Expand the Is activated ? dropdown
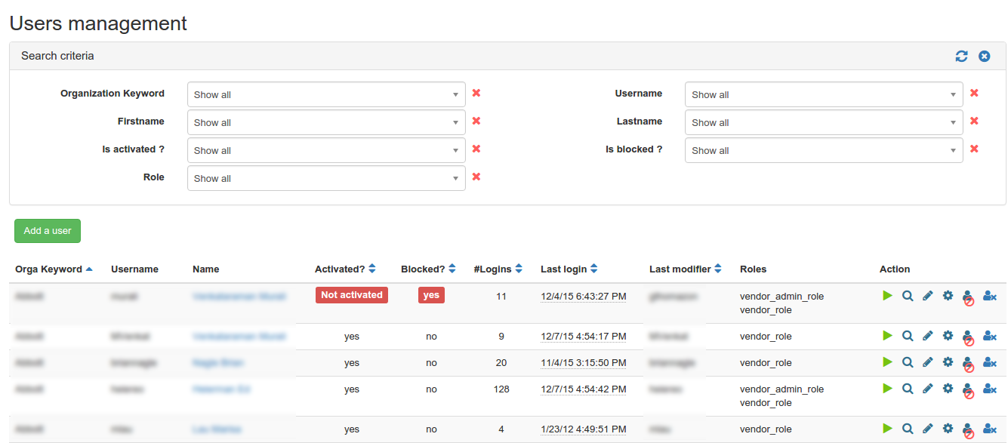Screen dimensions: 1008x443 326,150
